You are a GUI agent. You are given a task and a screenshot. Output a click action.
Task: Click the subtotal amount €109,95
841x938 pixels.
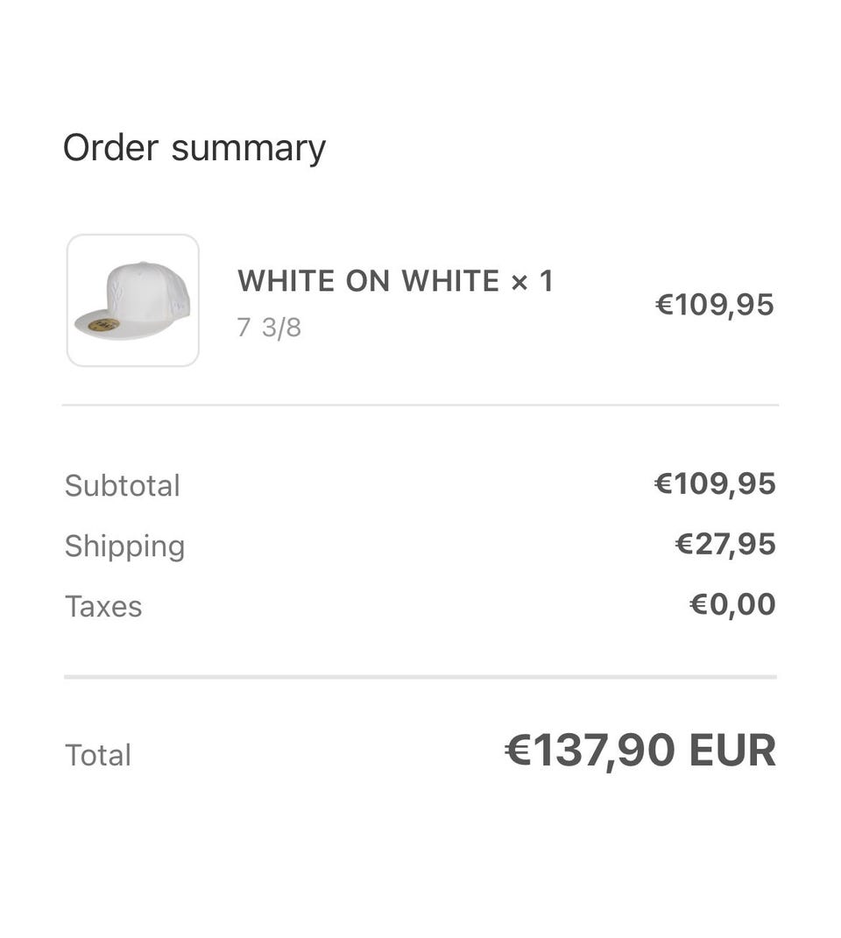pos(714,483)
